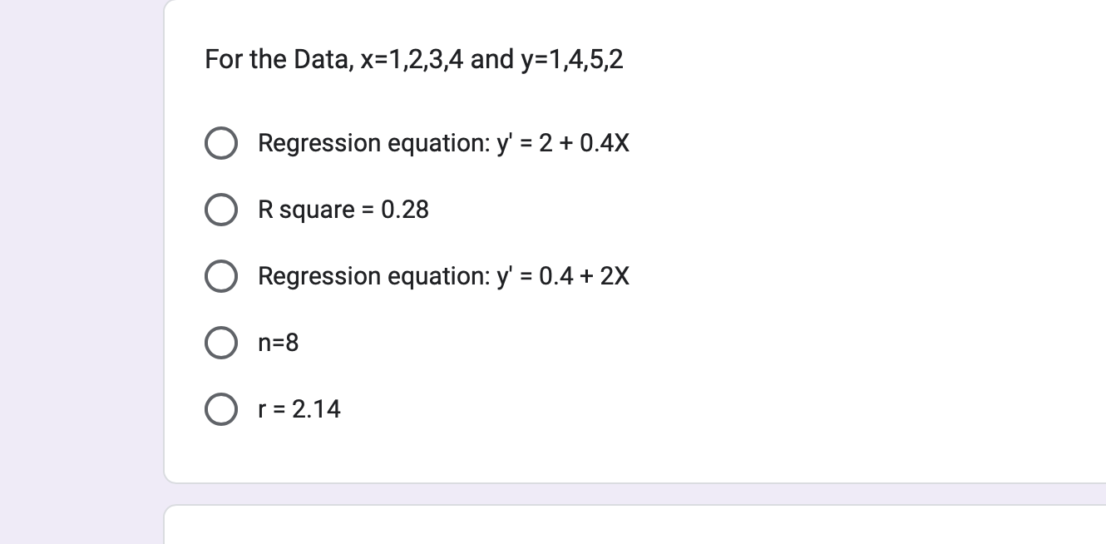Click the question text about the data
The image size is (1106, 544).
coord(413,59)
